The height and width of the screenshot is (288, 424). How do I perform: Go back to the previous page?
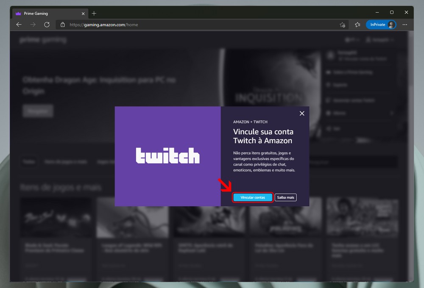(19, 25)
